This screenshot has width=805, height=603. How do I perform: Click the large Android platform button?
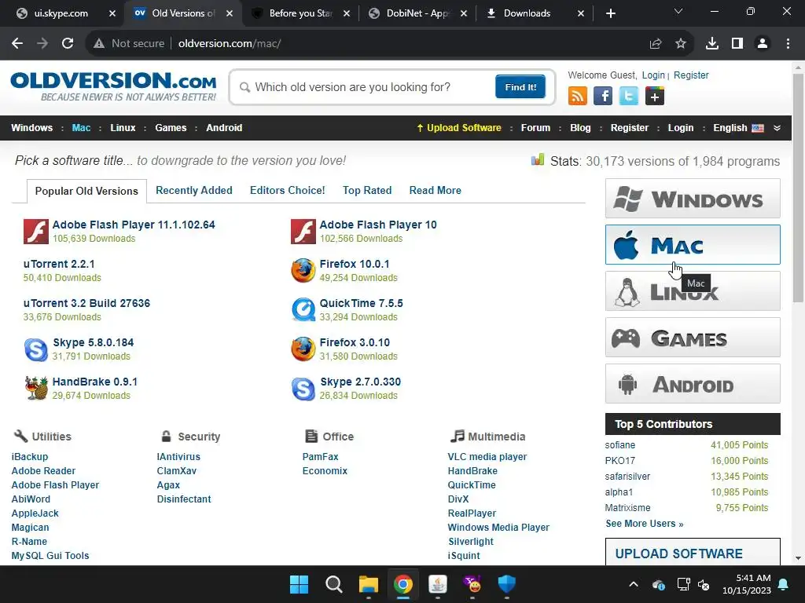coord(693,383)
